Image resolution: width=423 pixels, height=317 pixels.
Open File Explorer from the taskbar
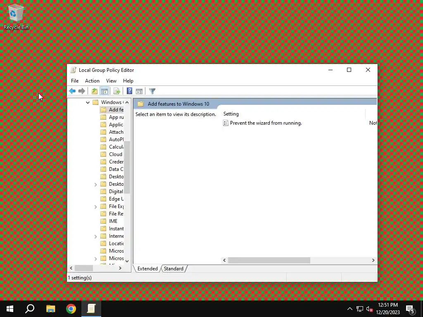click(50, 309)
